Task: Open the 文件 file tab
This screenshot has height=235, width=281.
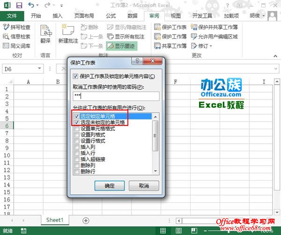Action: [12, 16]
